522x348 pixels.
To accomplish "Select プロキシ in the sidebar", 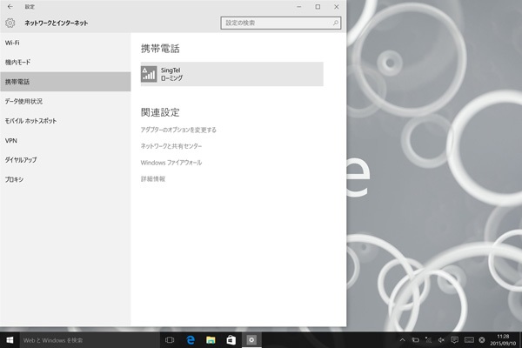I will point(65,179).
